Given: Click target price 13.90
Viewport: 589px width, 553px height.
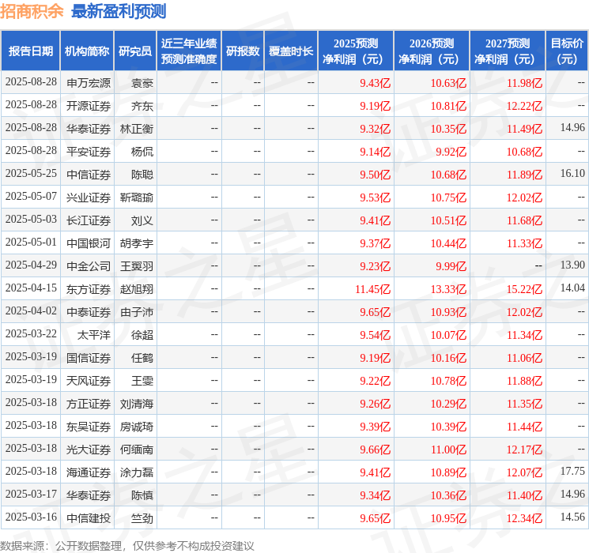Looking at the screenshot, I should 573,265.
